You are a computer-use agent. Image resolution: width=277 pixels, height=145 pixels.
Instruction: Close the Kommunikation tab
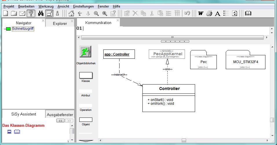[x=118, y=20]
